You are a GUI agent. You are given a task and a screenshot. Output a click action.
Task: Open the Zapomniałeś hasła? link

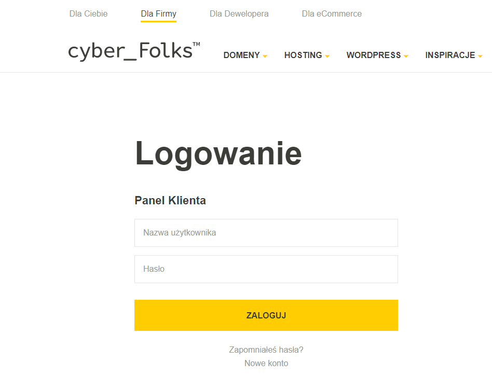[266, 350]
